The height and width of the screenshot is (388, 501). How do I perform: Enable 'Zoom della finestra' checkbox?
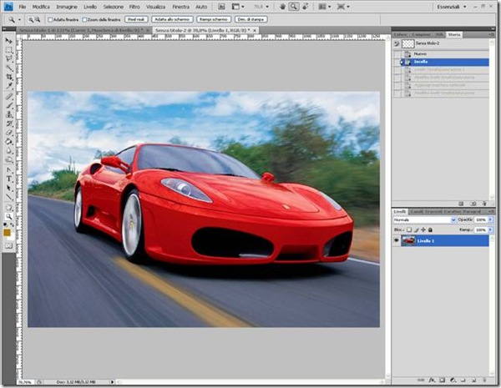(84, 20)
